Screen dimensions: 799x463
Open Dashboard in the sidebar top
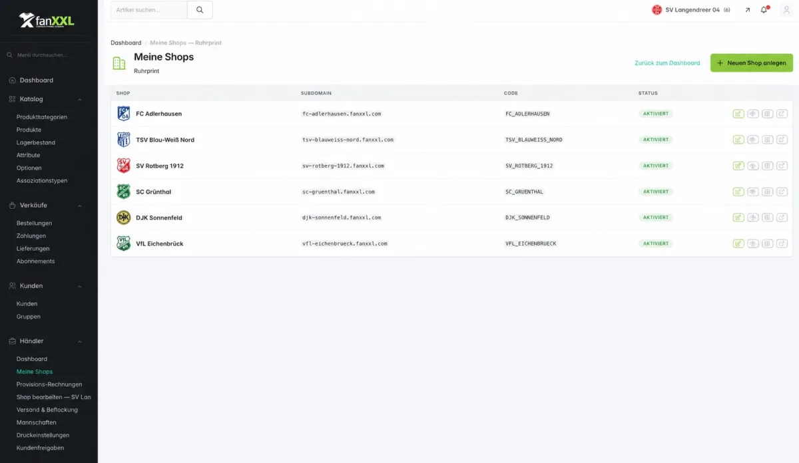pos(36,80)
